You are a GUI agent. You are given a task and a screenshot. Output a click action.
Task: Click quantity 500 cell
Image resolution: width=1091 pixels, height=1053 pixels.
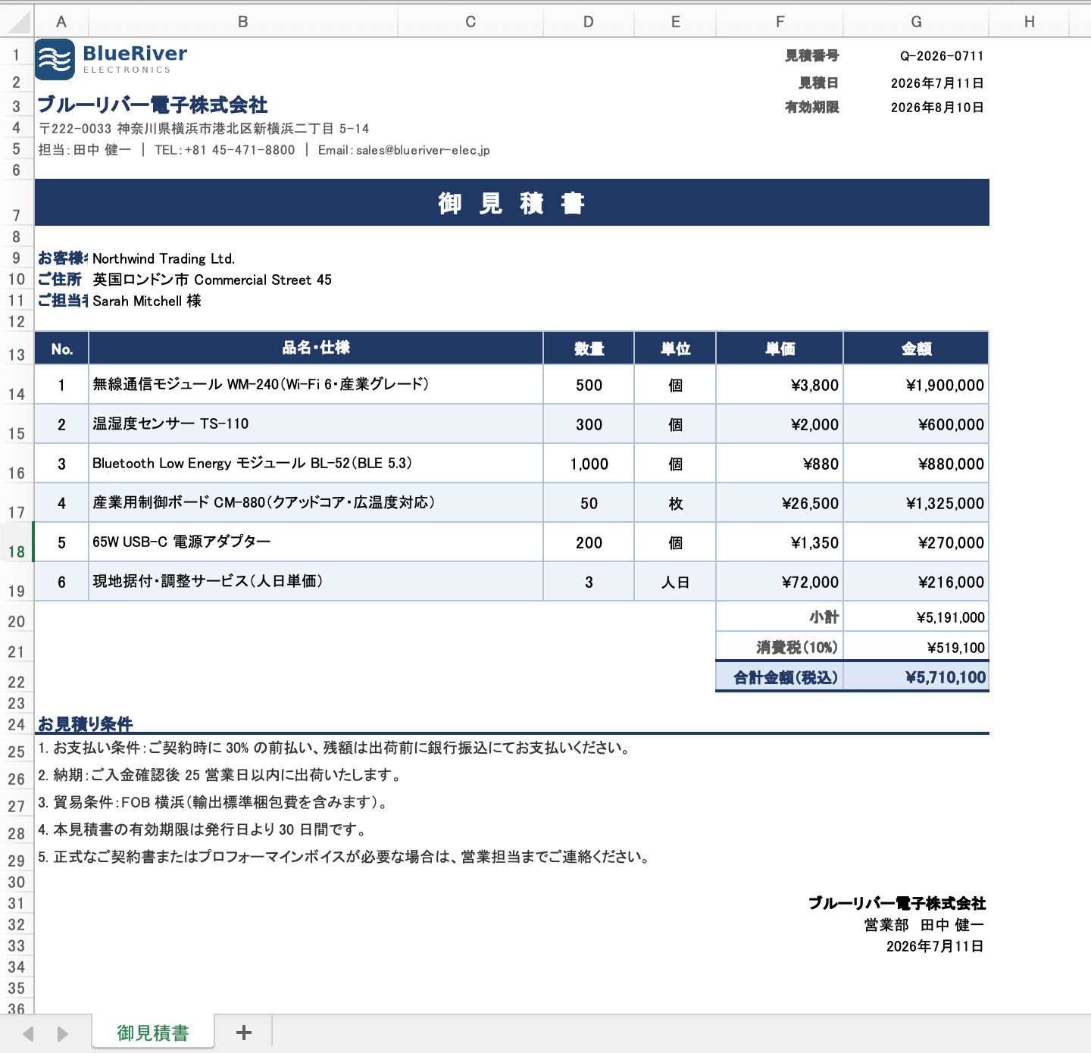coord(589,385)
